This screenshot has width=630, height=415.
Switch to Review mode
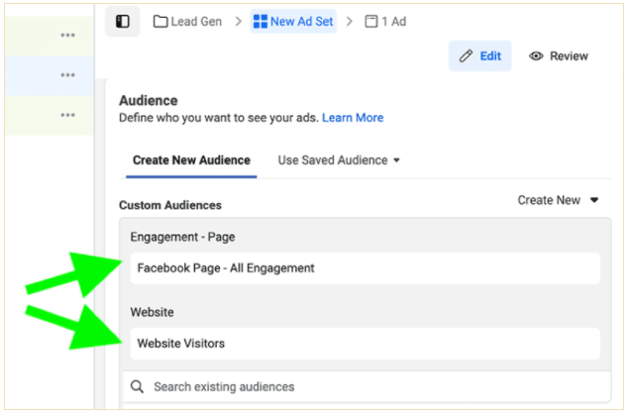click(559, 55)
